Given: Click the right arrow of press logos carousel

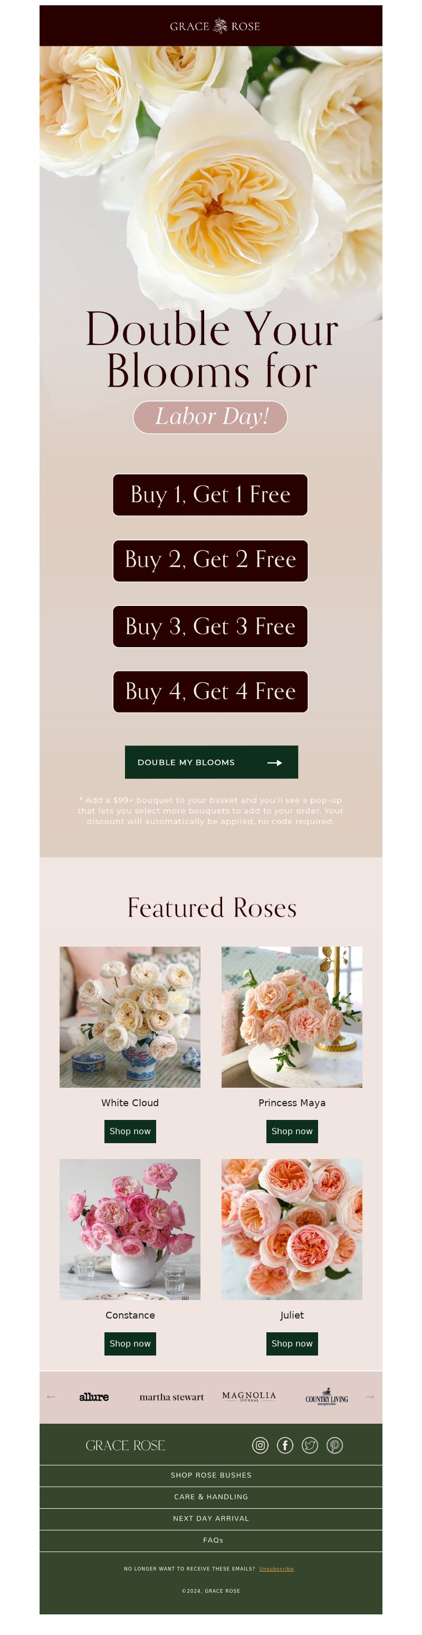Looking at the screenshot, I should 369,1396.
